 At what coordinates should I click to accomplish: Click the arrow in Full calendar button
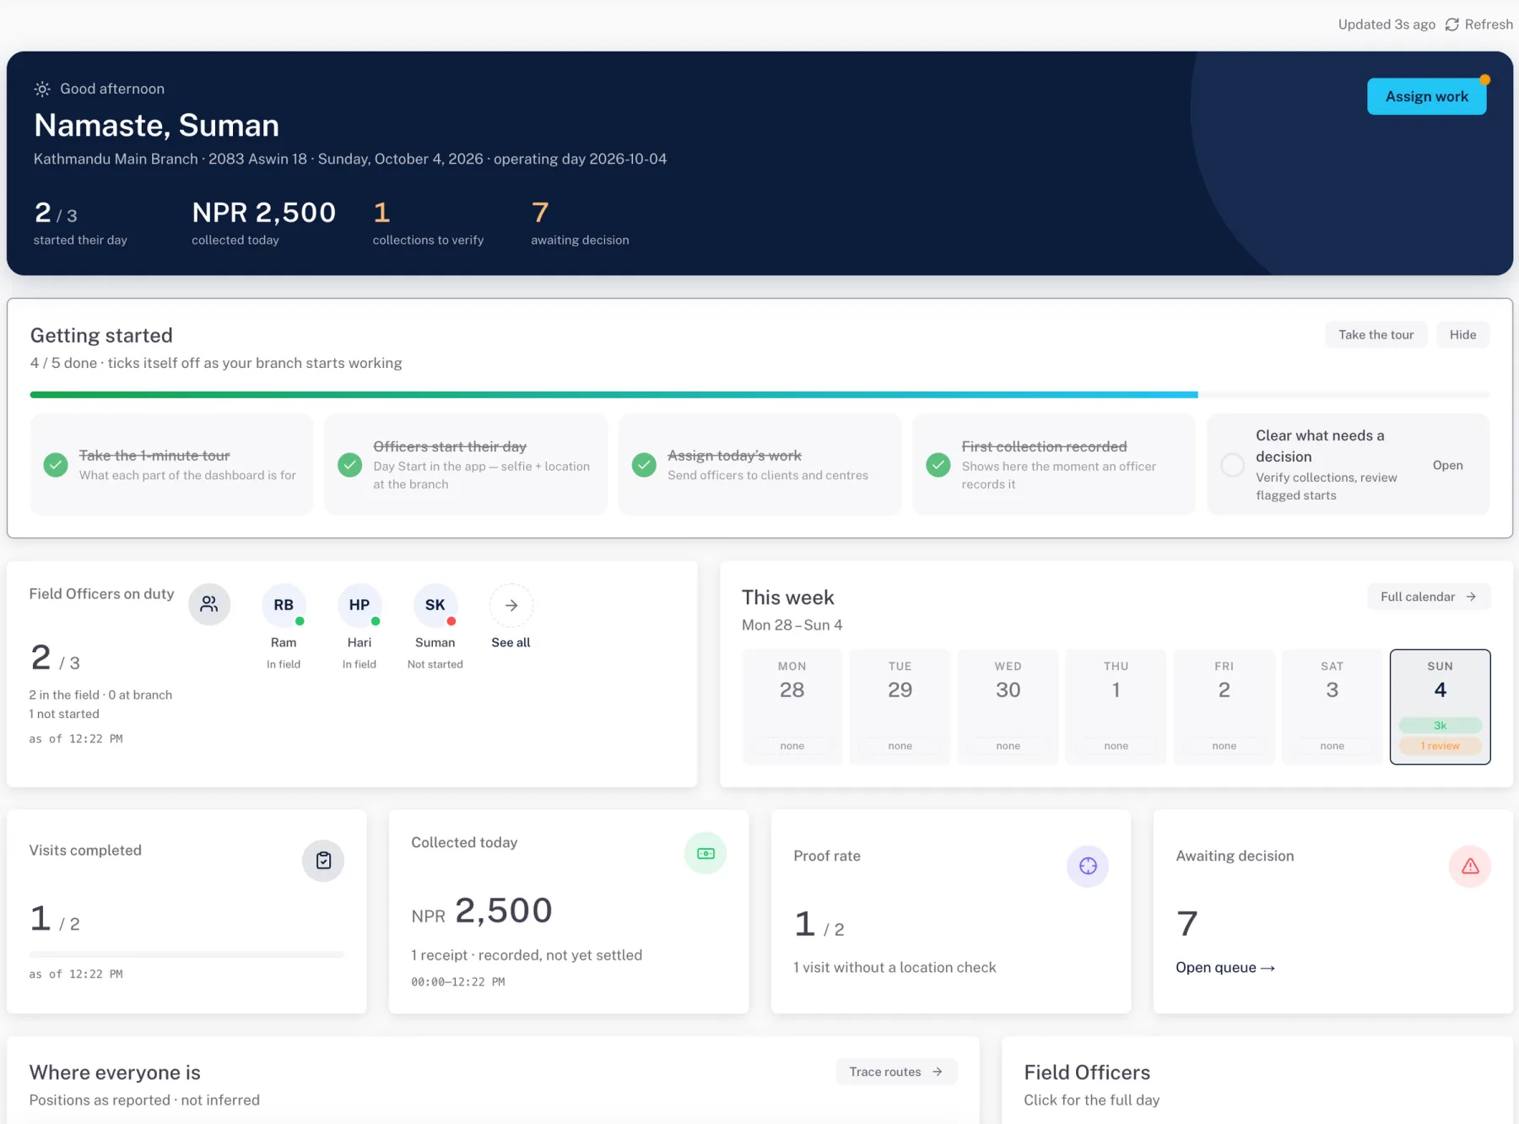pos(1471,597)
